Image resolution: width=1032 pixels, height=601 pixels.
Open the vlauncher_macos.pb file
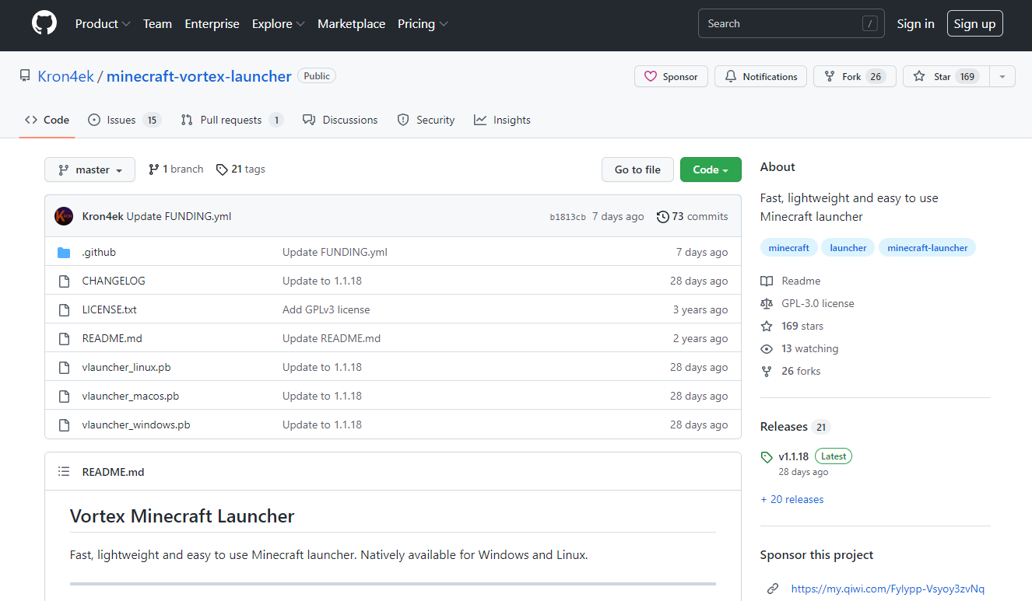(131, 396)
